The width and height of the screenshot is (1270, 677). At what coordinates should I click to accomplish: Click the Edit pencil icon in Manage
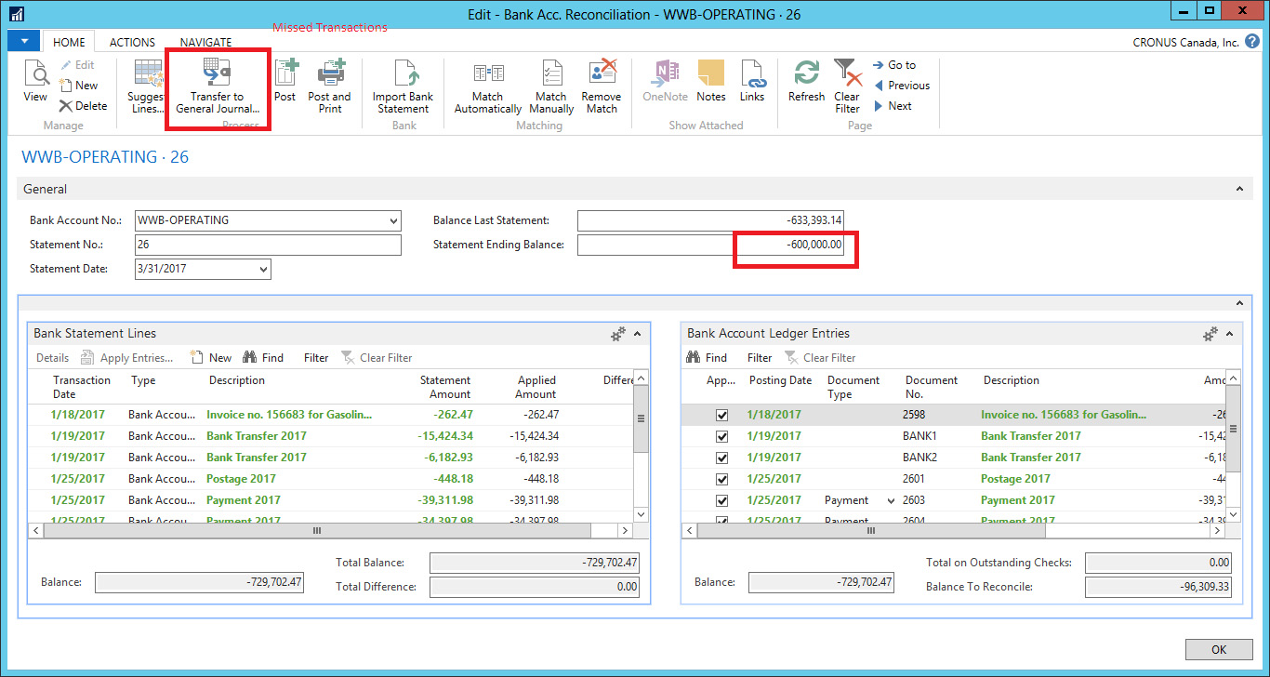coord(65,65)
